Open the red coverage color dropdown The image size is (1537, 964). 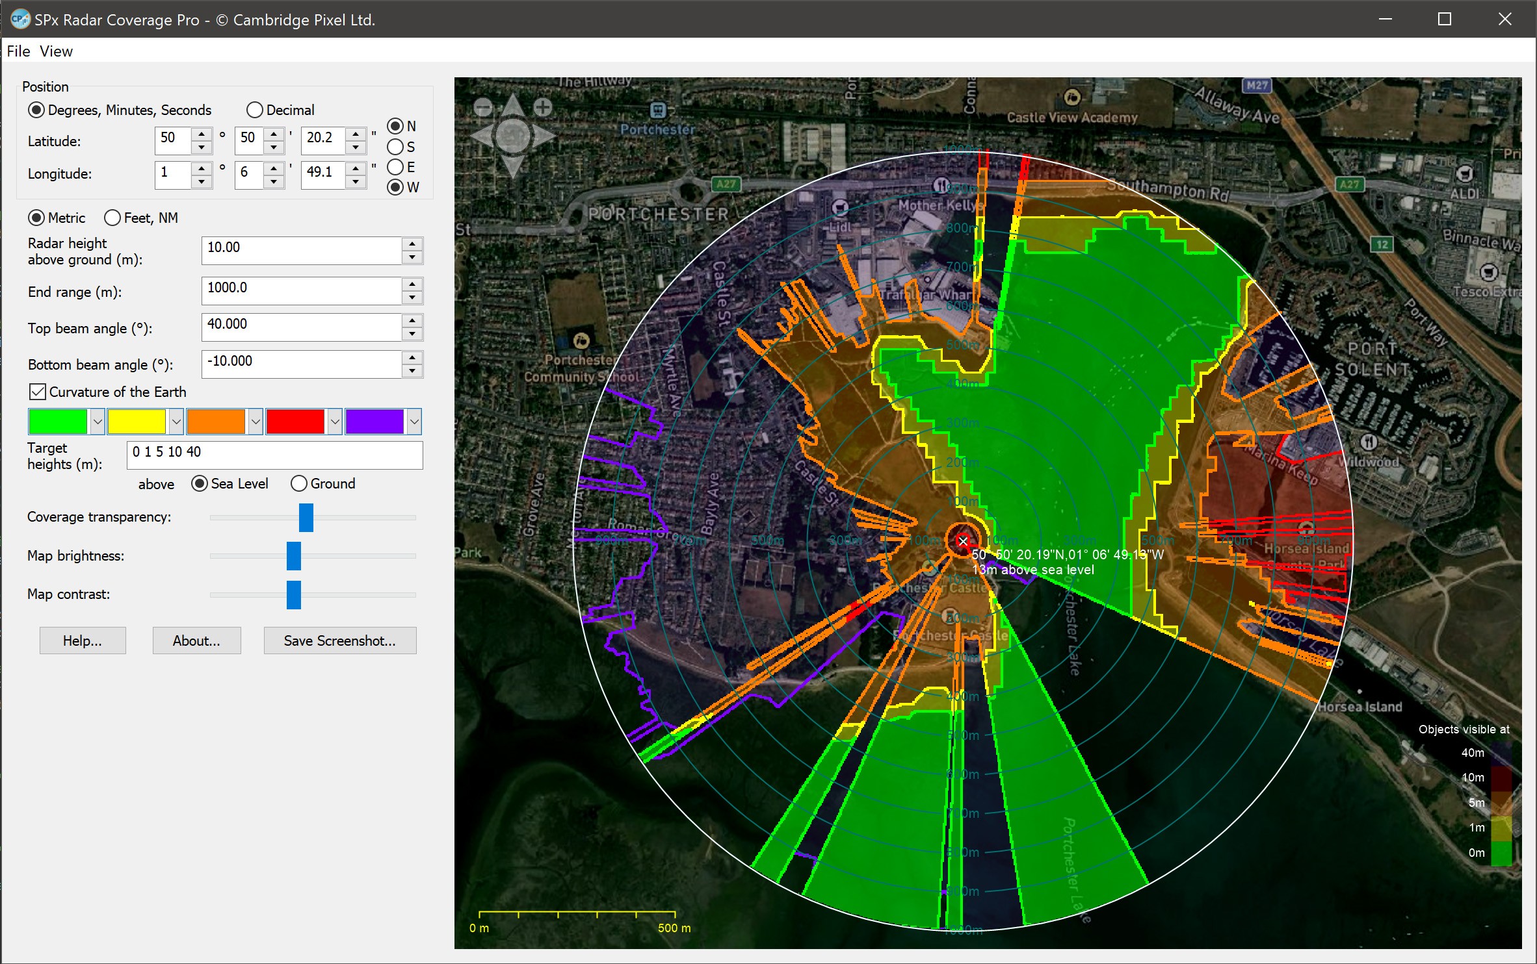point(335,421)
